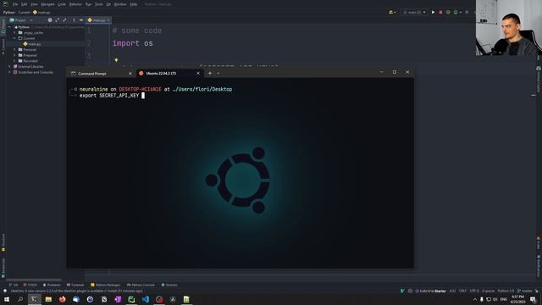Image resolution: width=542 pixels, height=305 pixels.
Task: Click the IdeaVim icon in status bar
Action: [402, 291]
